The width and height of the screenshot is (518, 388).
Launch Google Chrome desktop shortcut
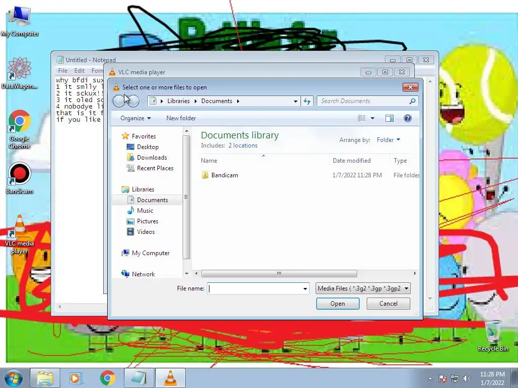pos(20,129)
